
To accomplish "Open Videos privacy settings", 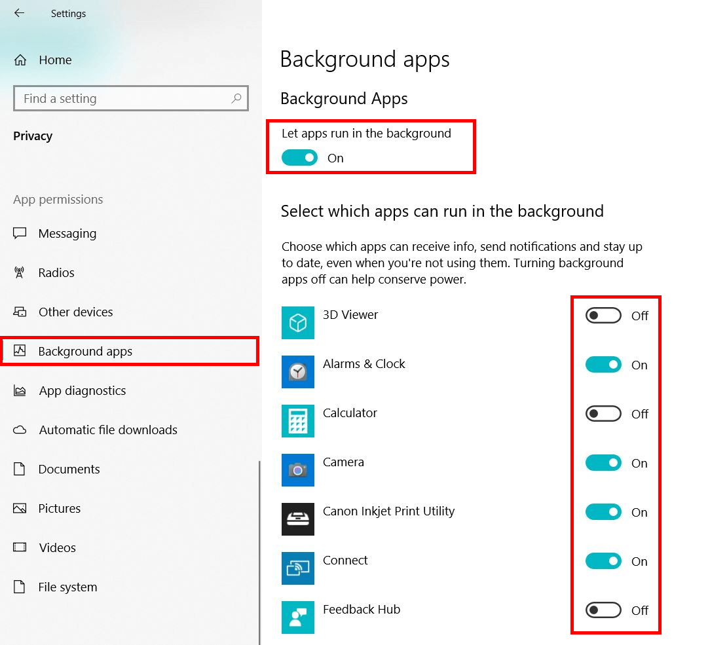I will tap(130, 547).
